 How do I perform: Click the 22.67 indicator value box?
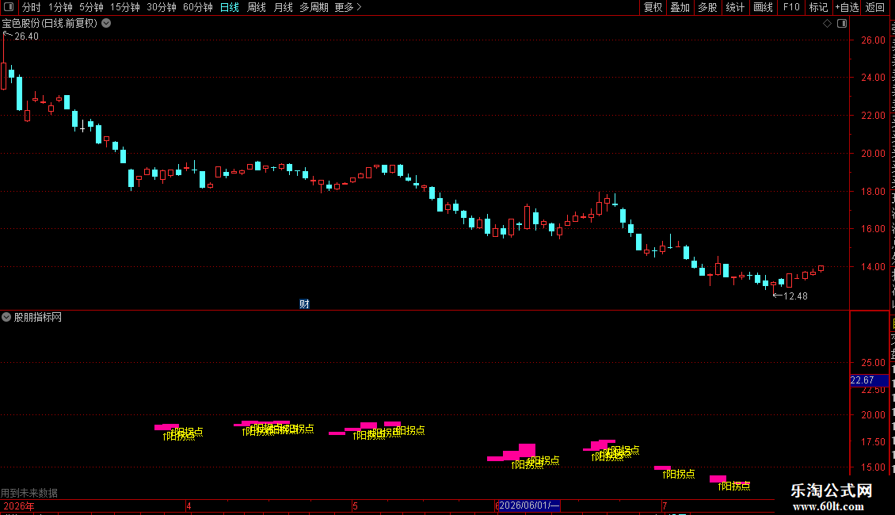869,380
